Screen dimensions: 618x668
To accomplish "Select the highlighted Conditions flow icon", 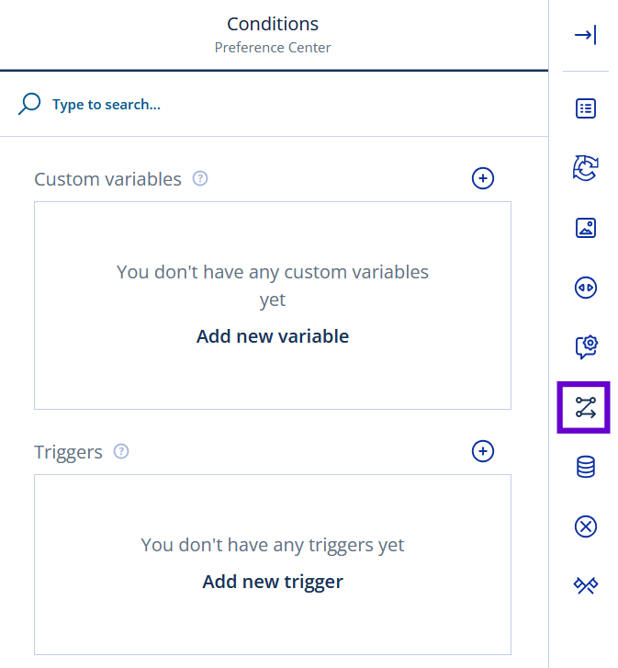I will [x=585, y=407].
